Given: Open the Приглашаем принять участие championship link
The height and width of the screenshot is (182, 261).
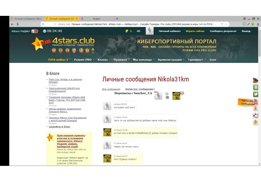Looking at the screenshot, I should [71, 141].
